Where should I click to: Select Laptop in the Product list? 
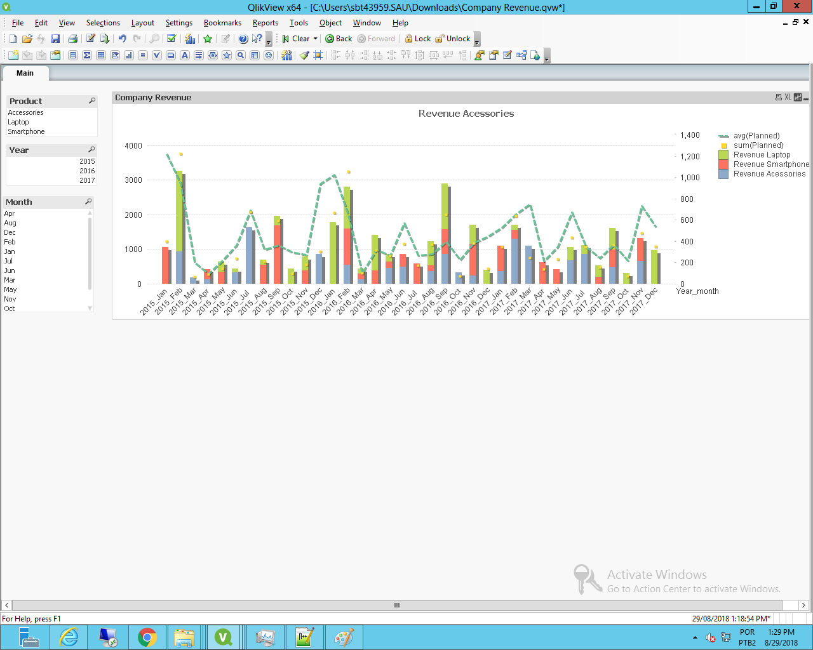coord(51,122)
